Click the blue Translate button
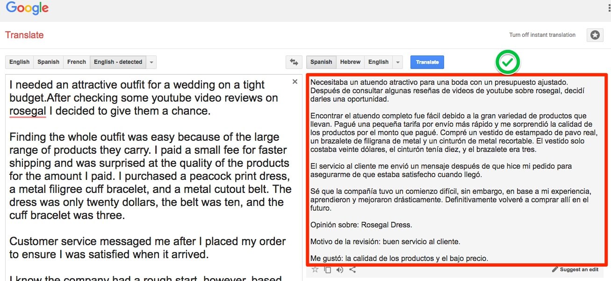 point(427,62)
